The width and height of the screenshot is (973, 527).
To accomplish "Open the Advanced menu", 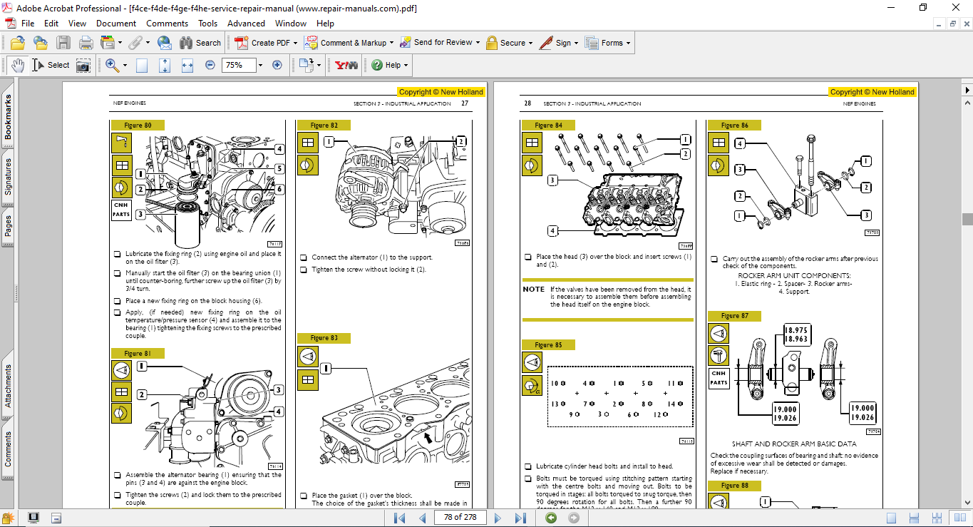I will pos(246,24).
